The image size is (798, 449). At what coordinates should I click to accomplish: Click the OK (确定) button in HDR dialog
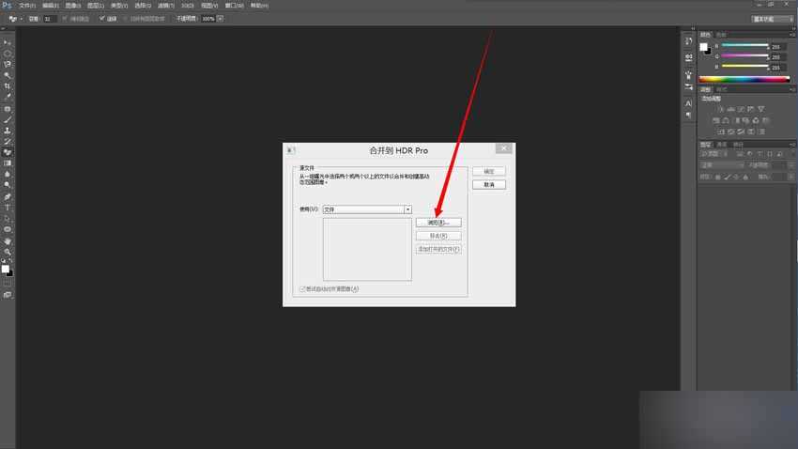click(x=489, y=172)
